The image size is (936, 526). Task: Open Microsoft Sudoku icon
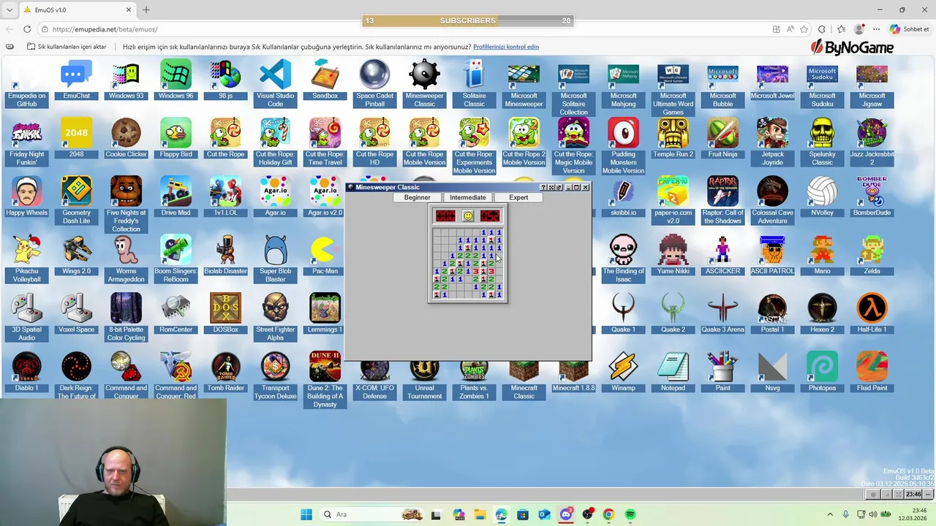pyautogui.click(x=823, y=84)
